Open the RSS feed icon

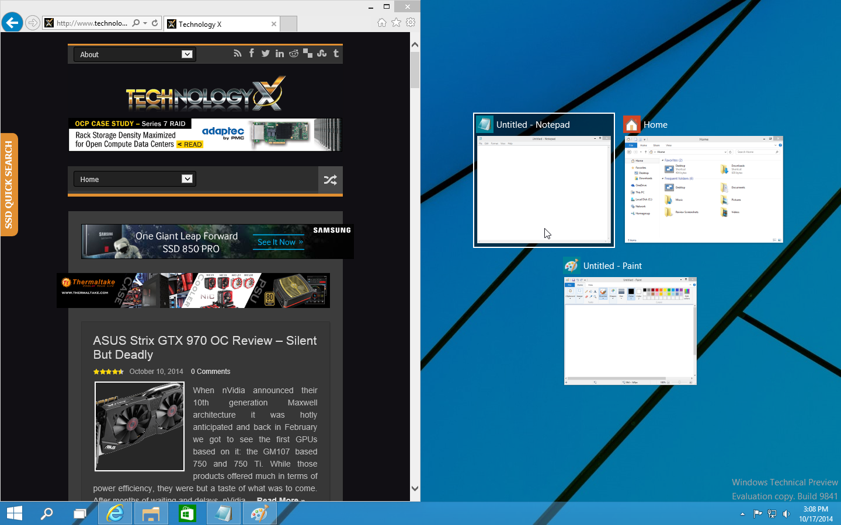click(x=237, y=54)
